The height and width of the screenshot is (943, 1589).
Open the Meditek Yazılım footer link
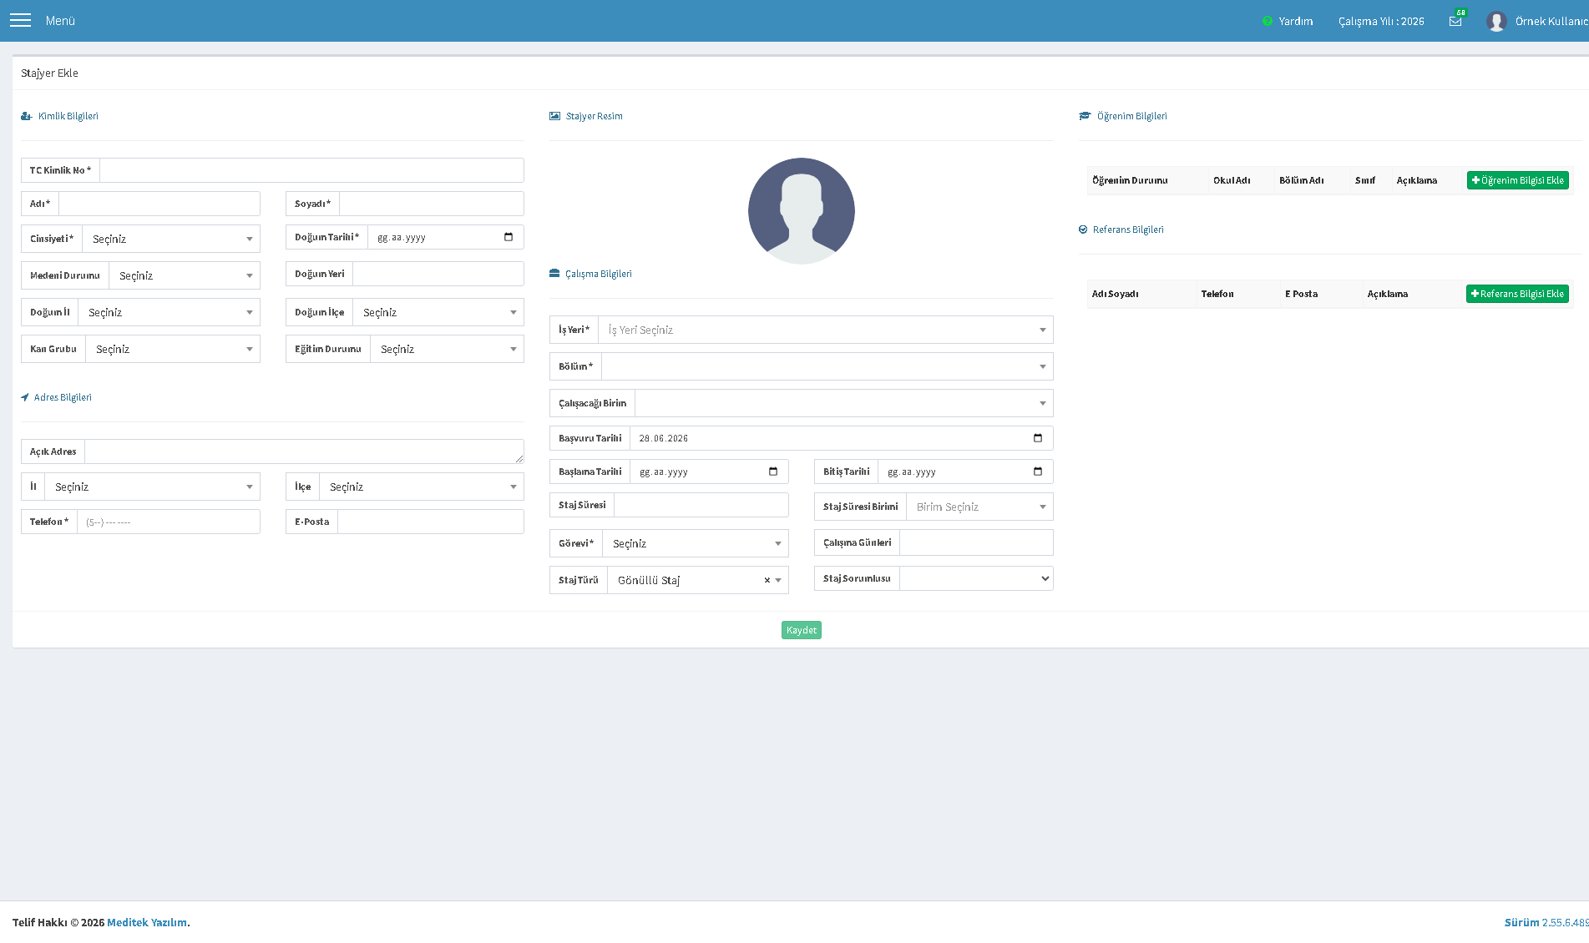point(147,922)
